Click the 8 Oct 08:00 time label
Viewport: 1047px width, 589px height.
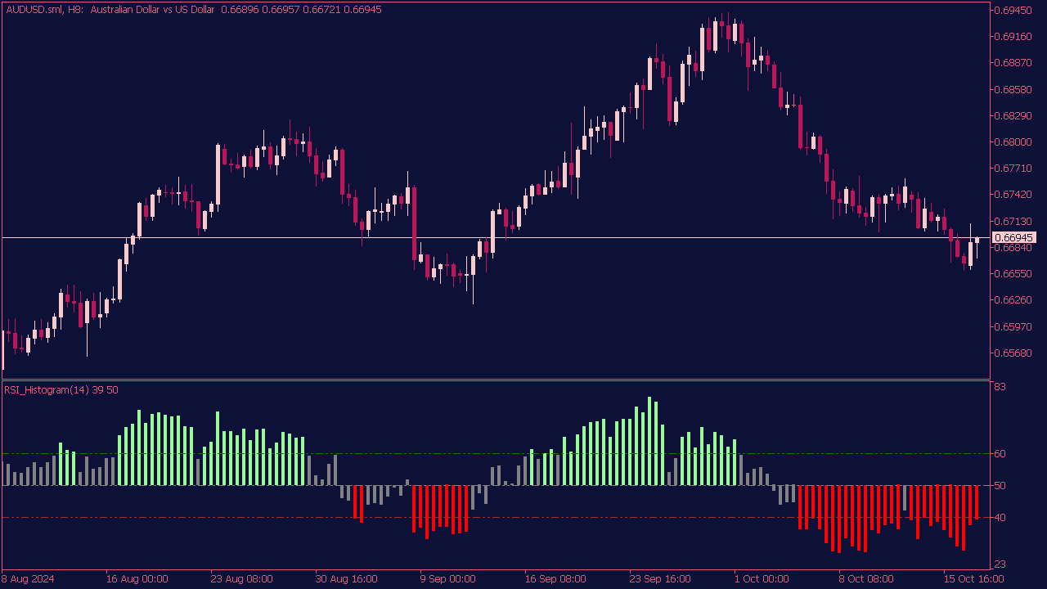click(866, 579)
